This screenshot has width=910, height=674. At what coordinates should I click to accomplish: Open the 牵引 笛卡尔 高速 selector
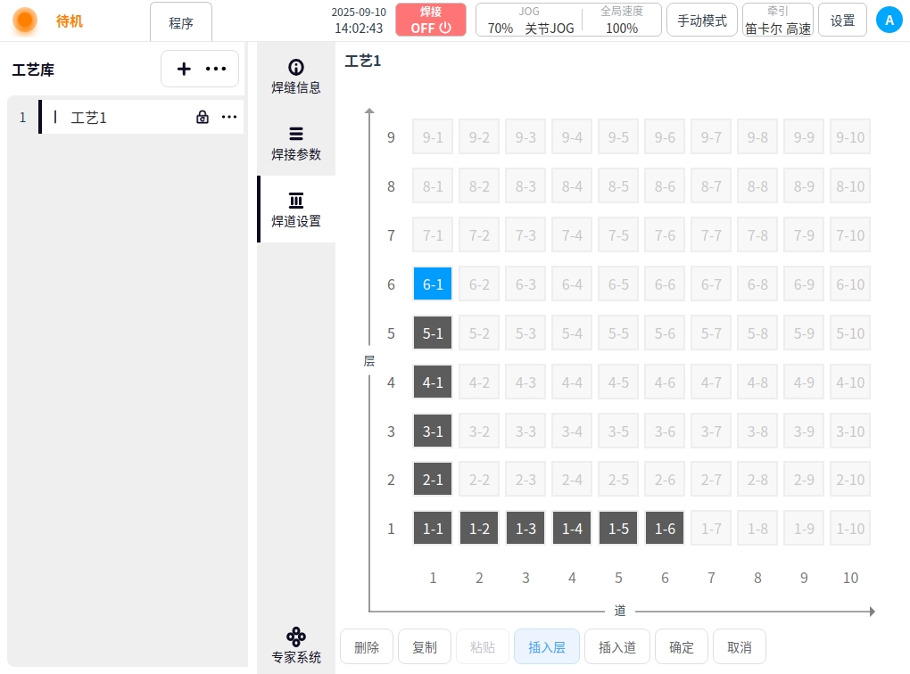(778, 20)
